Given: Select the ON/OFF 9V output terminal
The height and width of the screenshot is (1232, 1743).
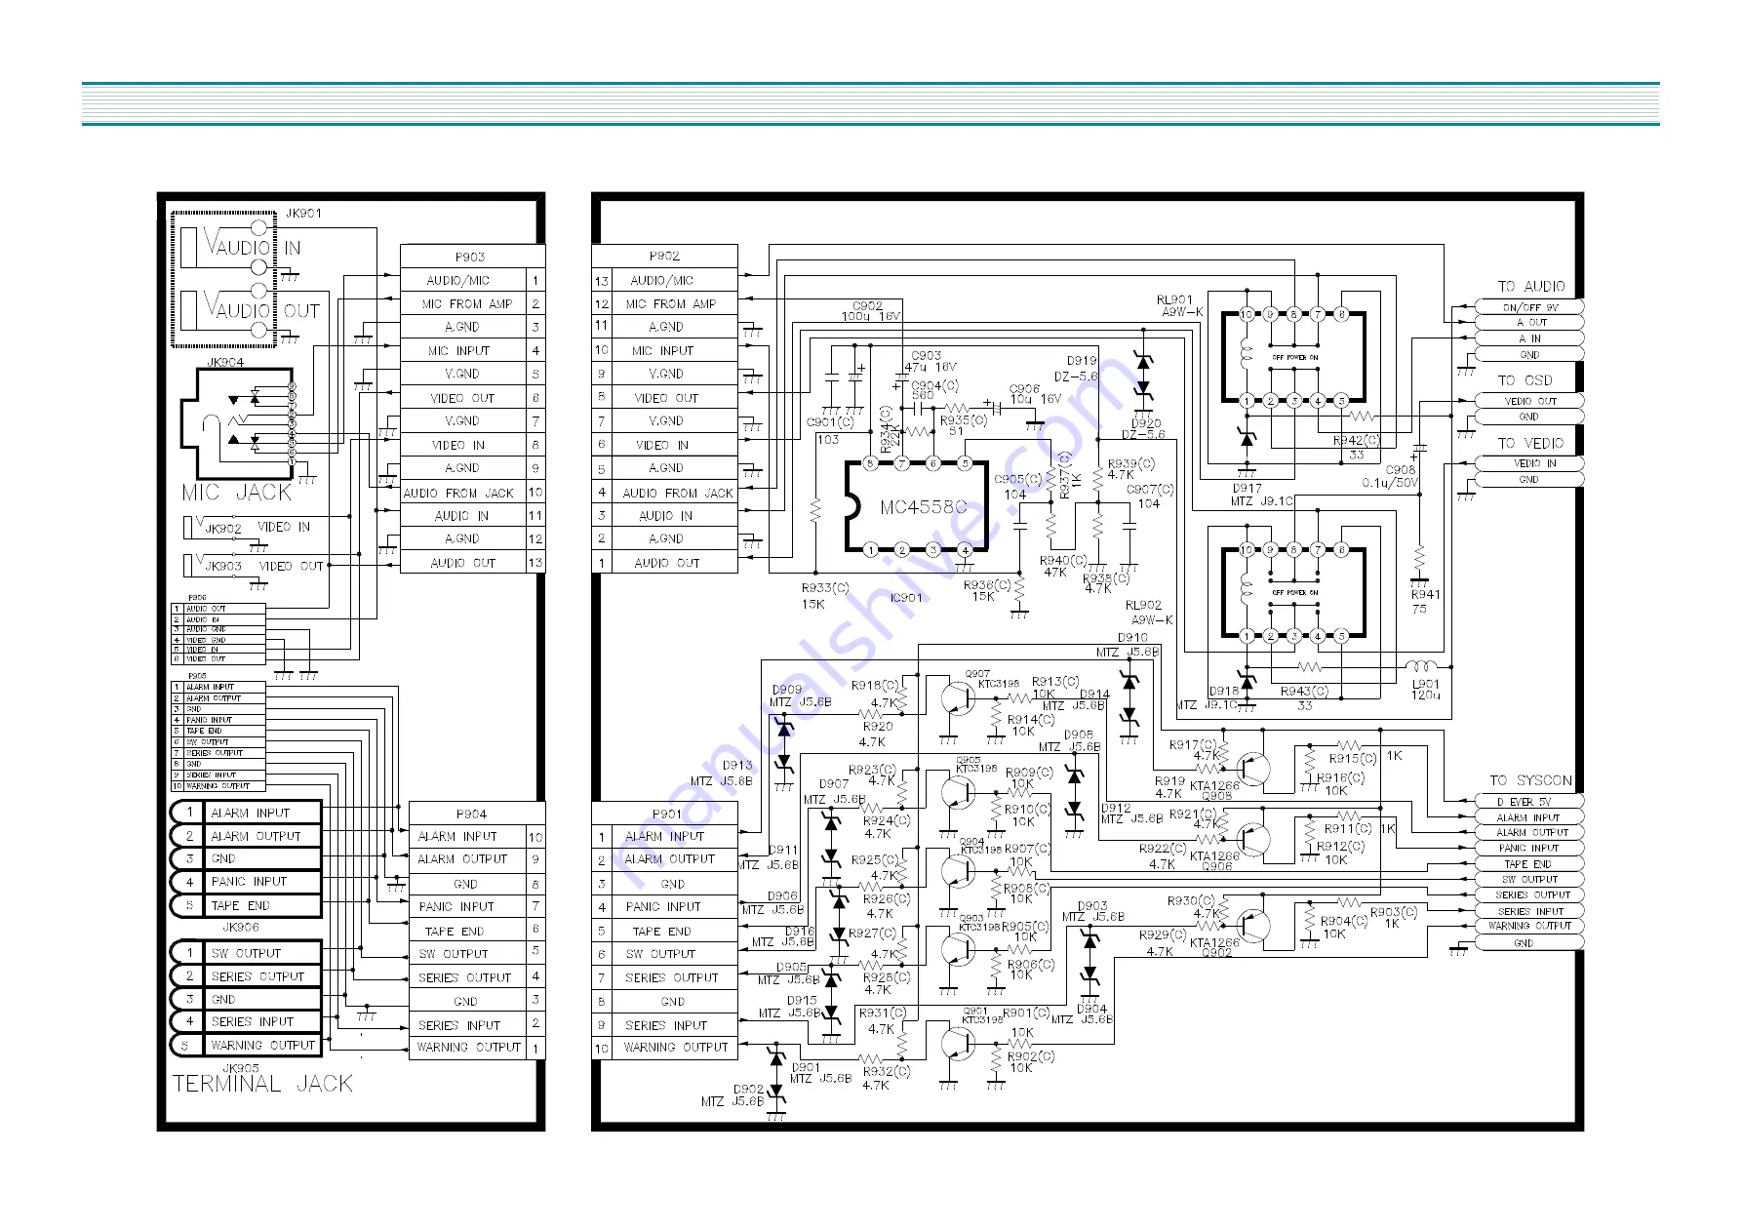Looking at the screenshot, I should click(1529, 307).
